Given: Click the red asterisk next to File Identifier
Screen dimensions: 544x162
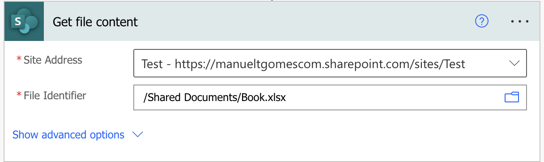Looking at the screenshot, I should tap(19, 95).
